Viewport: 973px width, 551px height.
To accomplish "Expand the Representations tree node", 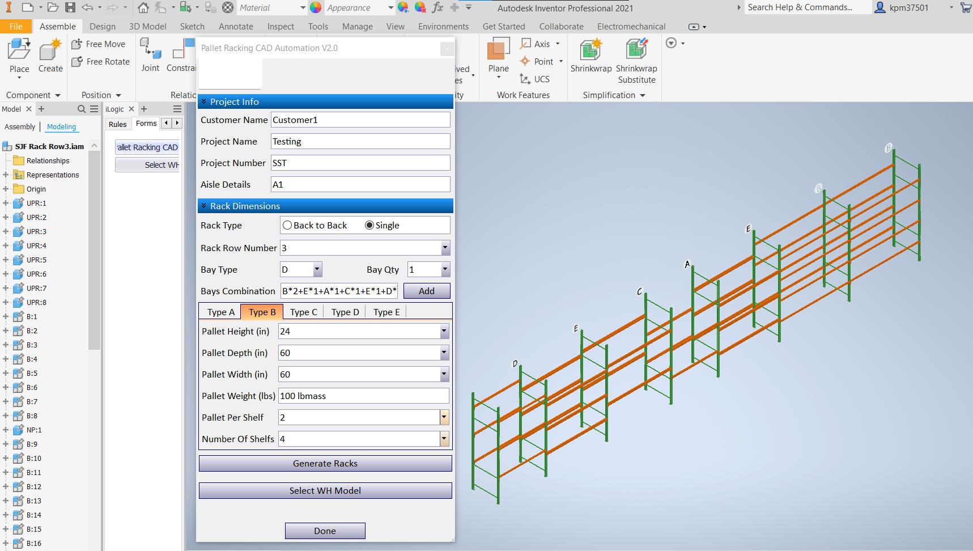I will point(6,175).
